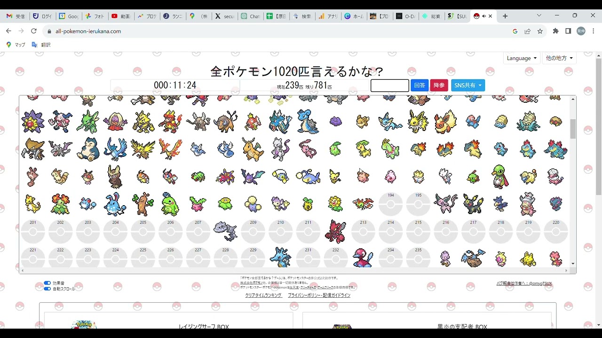Viewport: 602px width, 338px height.
Task: Click the vertical scrollbar thumb of Pokémon grid
Action: point(573,129)
